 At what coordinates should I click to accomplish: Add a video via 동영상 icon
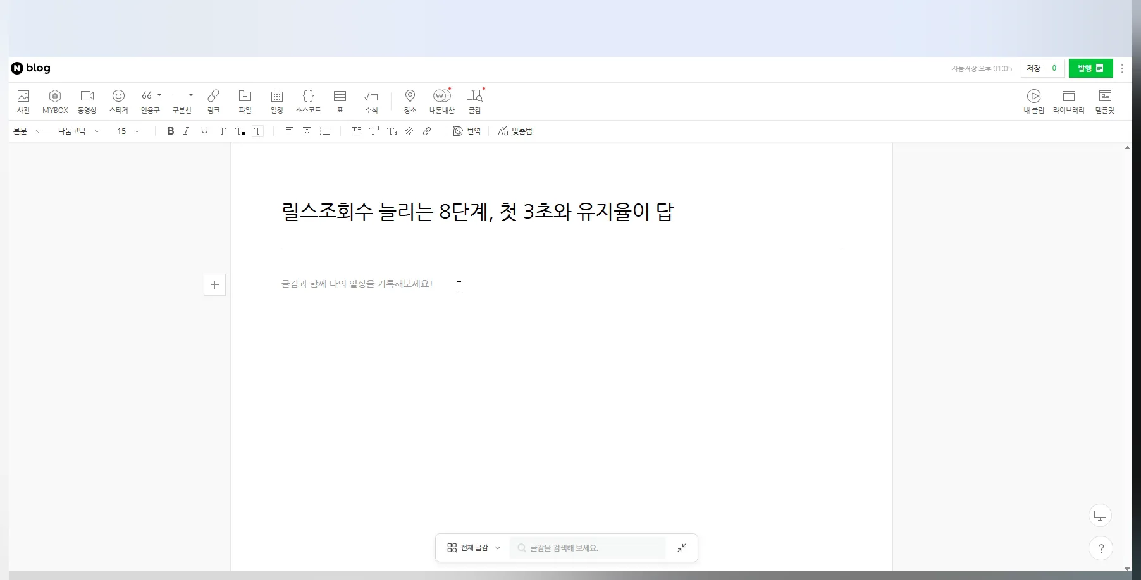[x=87, y=101]
